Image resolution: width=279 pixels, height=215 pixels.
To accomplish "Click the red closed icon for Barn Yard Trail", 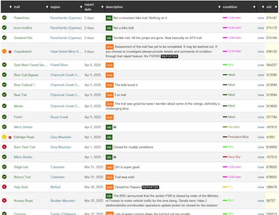I will tap(4, 147).
